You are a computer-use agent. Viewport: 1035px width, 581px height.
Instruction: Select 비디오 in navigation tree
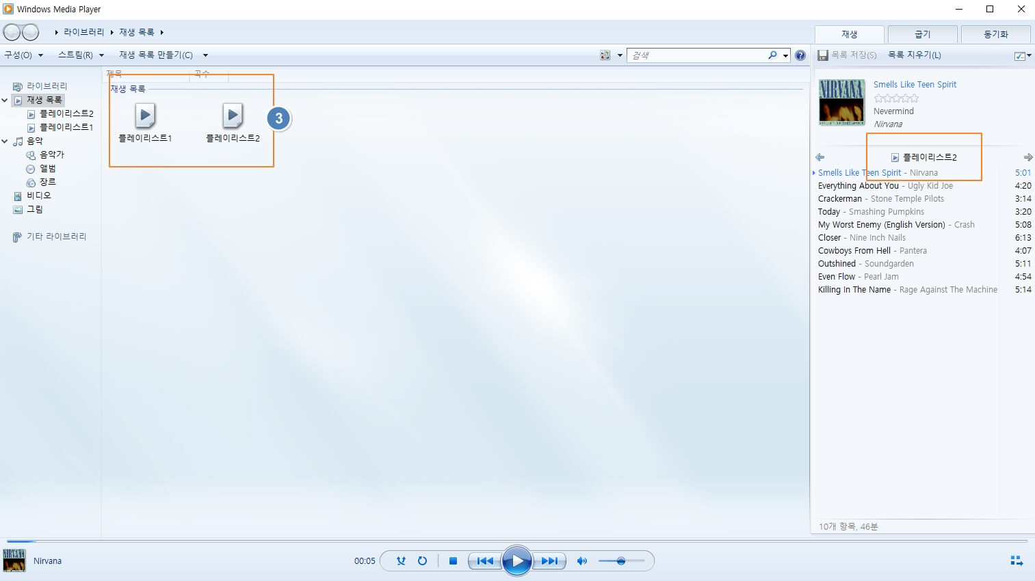39,195
